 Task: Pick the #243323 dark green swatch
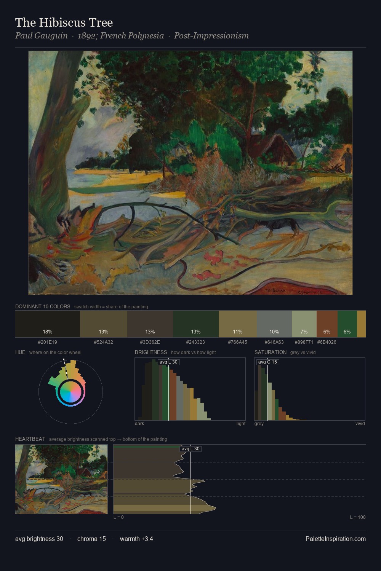tap(196, 324)
